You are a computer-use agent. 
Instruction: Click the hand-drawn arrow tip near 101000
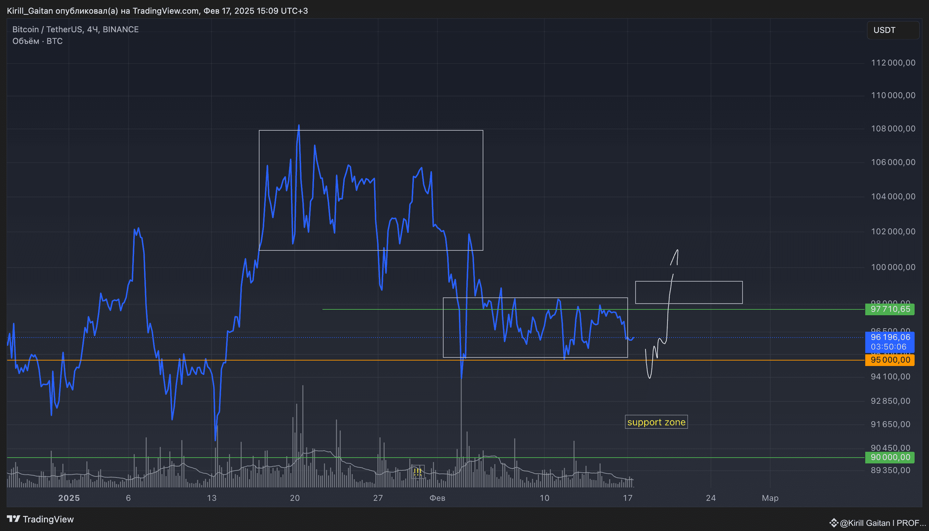(677, 250)
